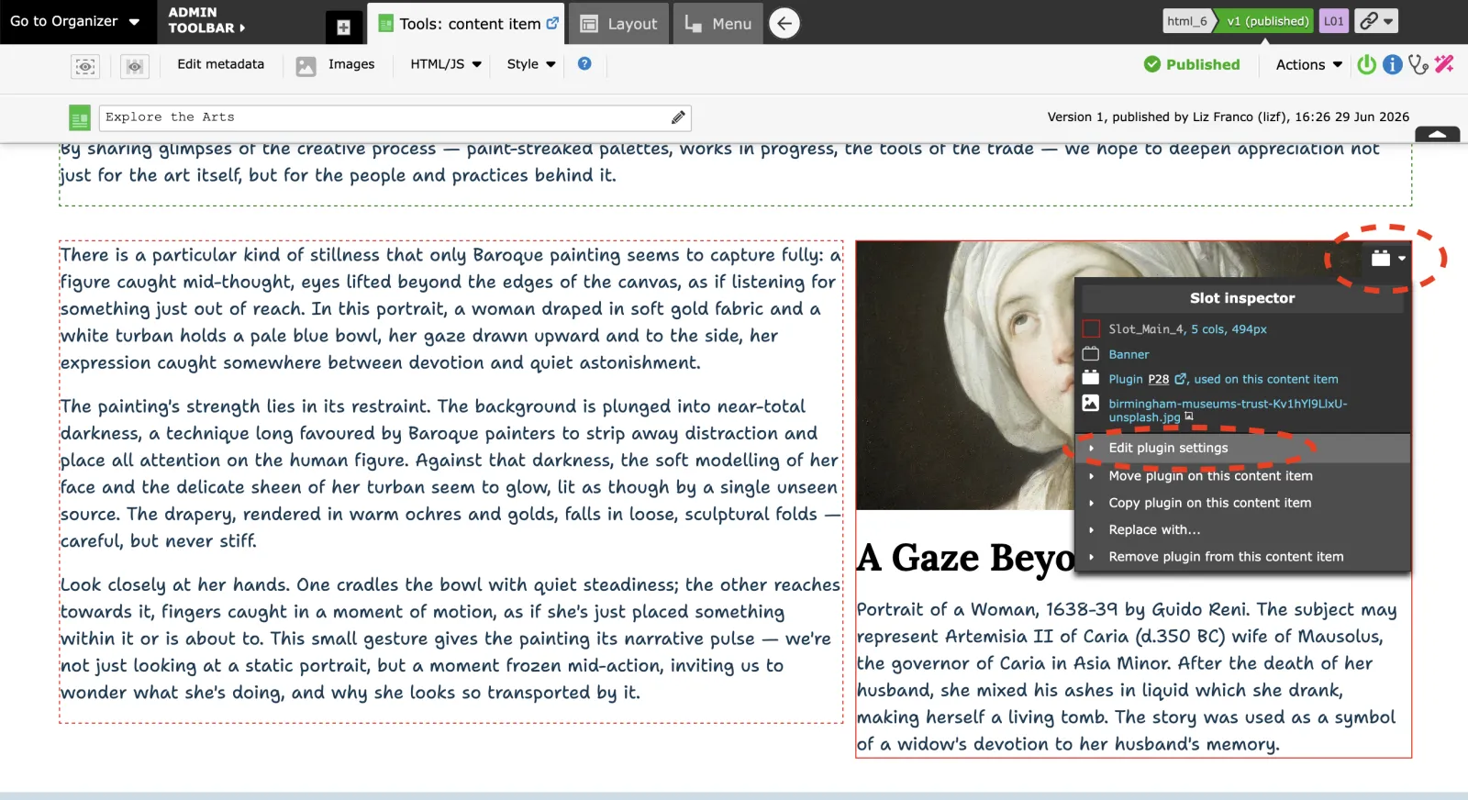This screenshot has height=800, width=1468.
Task: Select Replace with... option
Action: [1242, 529]
